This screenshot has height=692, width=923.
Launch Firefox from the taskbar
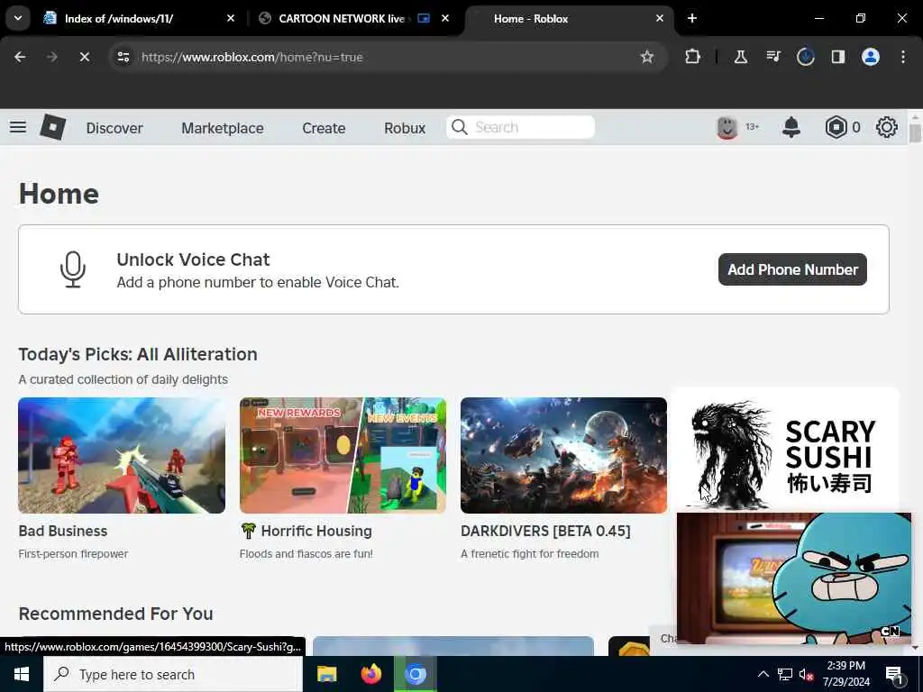(370, 674)
